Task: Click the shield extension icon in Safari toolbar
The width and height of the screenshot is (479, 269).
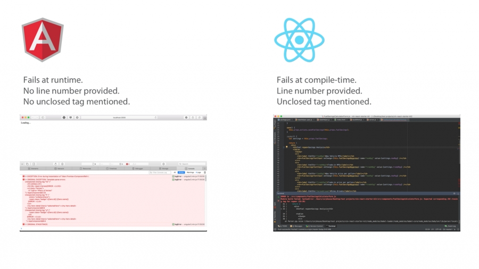Action: (x=71, y=117)
